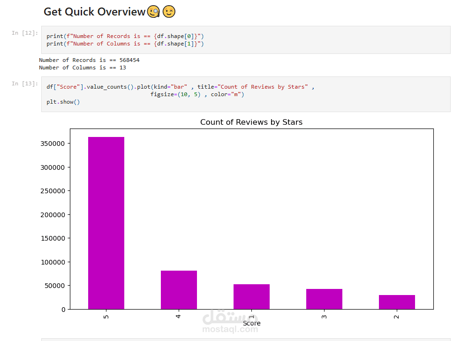Click the magnifying glass face emoji
Image resolution: width=461 pixels, height=341 pixels.
tap(153, 12)
